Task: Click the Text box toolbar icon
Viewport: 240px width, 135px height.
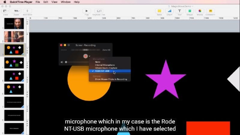Action: 179,11
